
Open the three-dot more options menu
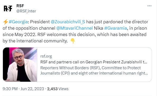[149, 6]
